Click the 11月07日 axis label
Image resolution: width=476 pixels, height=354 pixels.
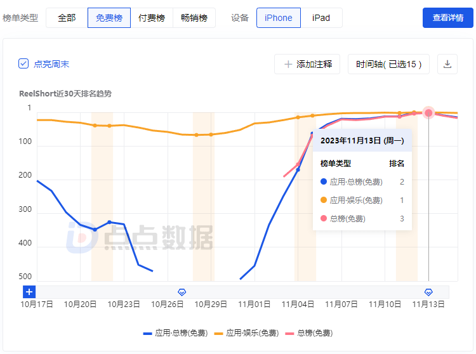(x=341, y=305)
